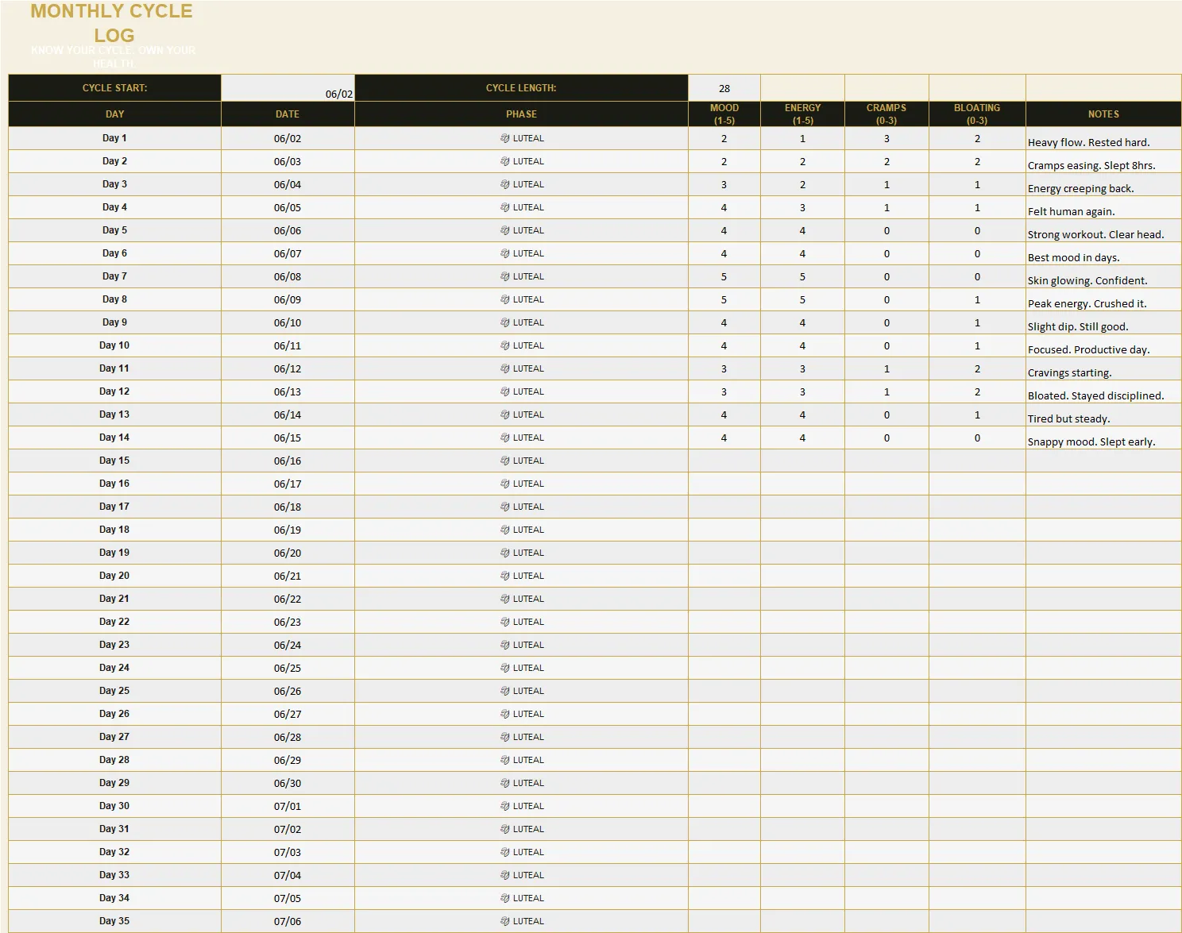
Task: Click the phase icon in the Day 28 row
Action: (x=504, y=760)
